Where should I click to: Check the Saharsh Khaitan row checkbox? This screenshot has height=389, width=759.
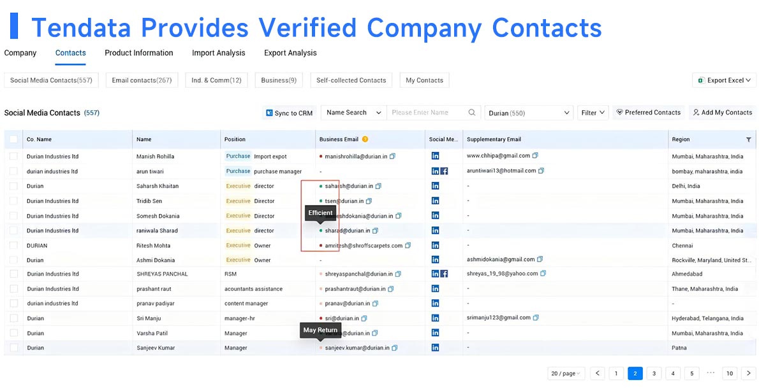point(13,186)
